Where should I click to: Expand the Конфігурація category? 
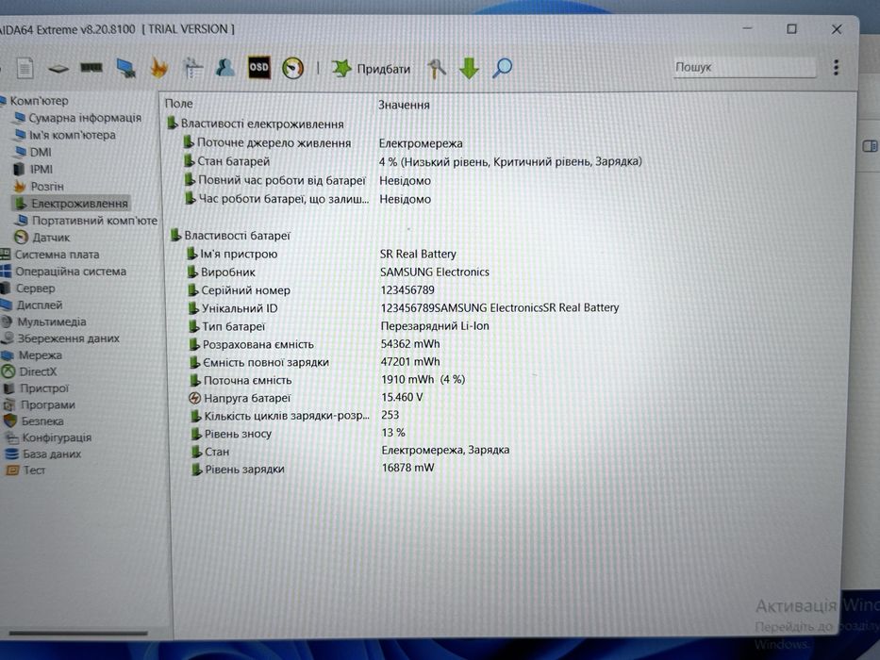tap(48, 437)
